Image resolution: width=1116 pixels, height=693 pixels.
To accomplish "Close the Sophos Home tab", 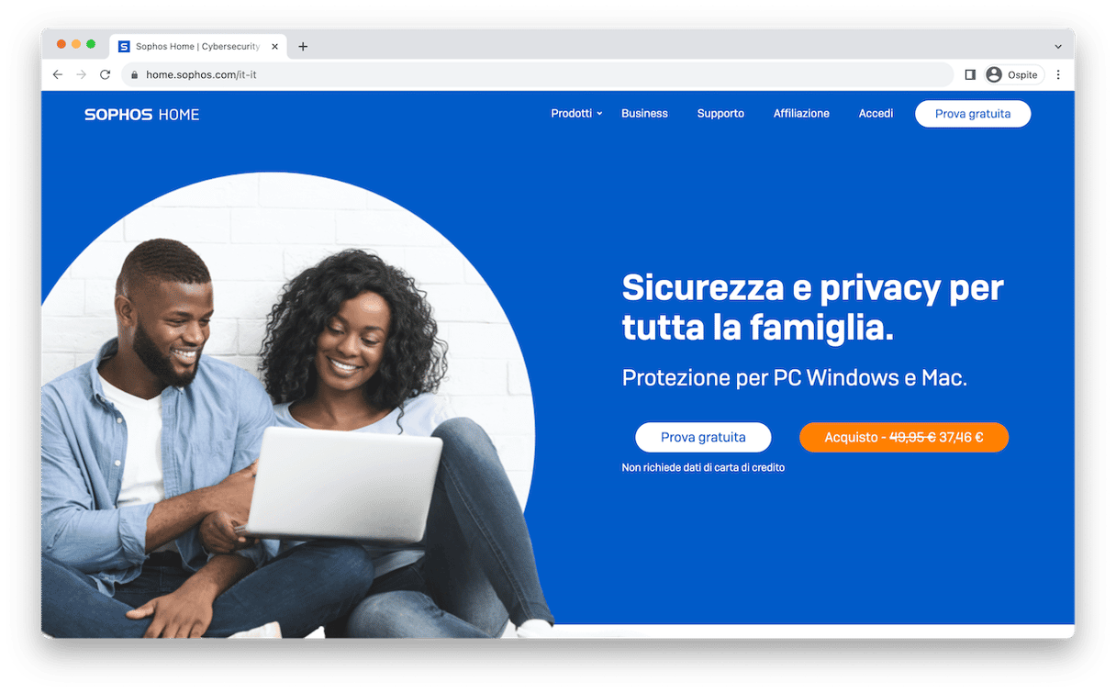I will tap(274, 47).
